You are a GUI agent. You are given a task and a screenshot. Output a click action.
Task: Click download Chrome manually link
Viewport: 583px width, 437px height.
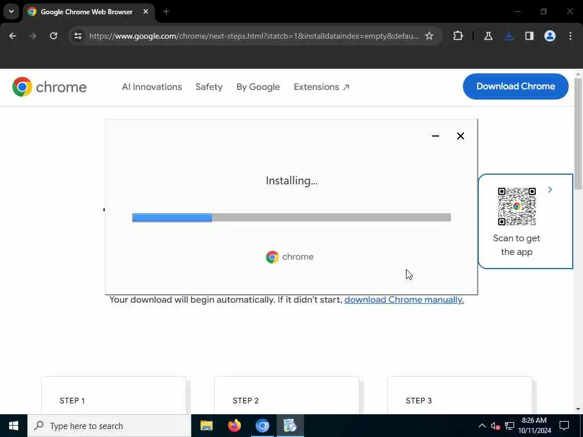[x=404, y=300]
